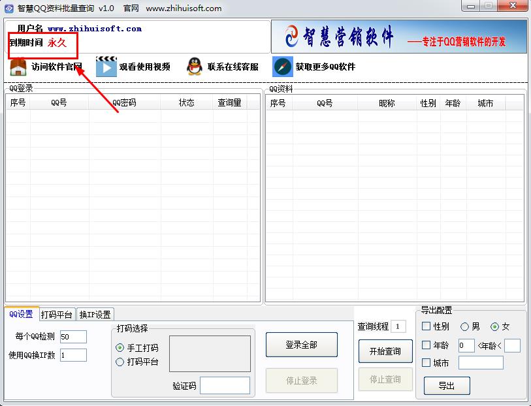531x406 pixels.
Task: Enable the 年龄 export checkbox
Action: 426,345
